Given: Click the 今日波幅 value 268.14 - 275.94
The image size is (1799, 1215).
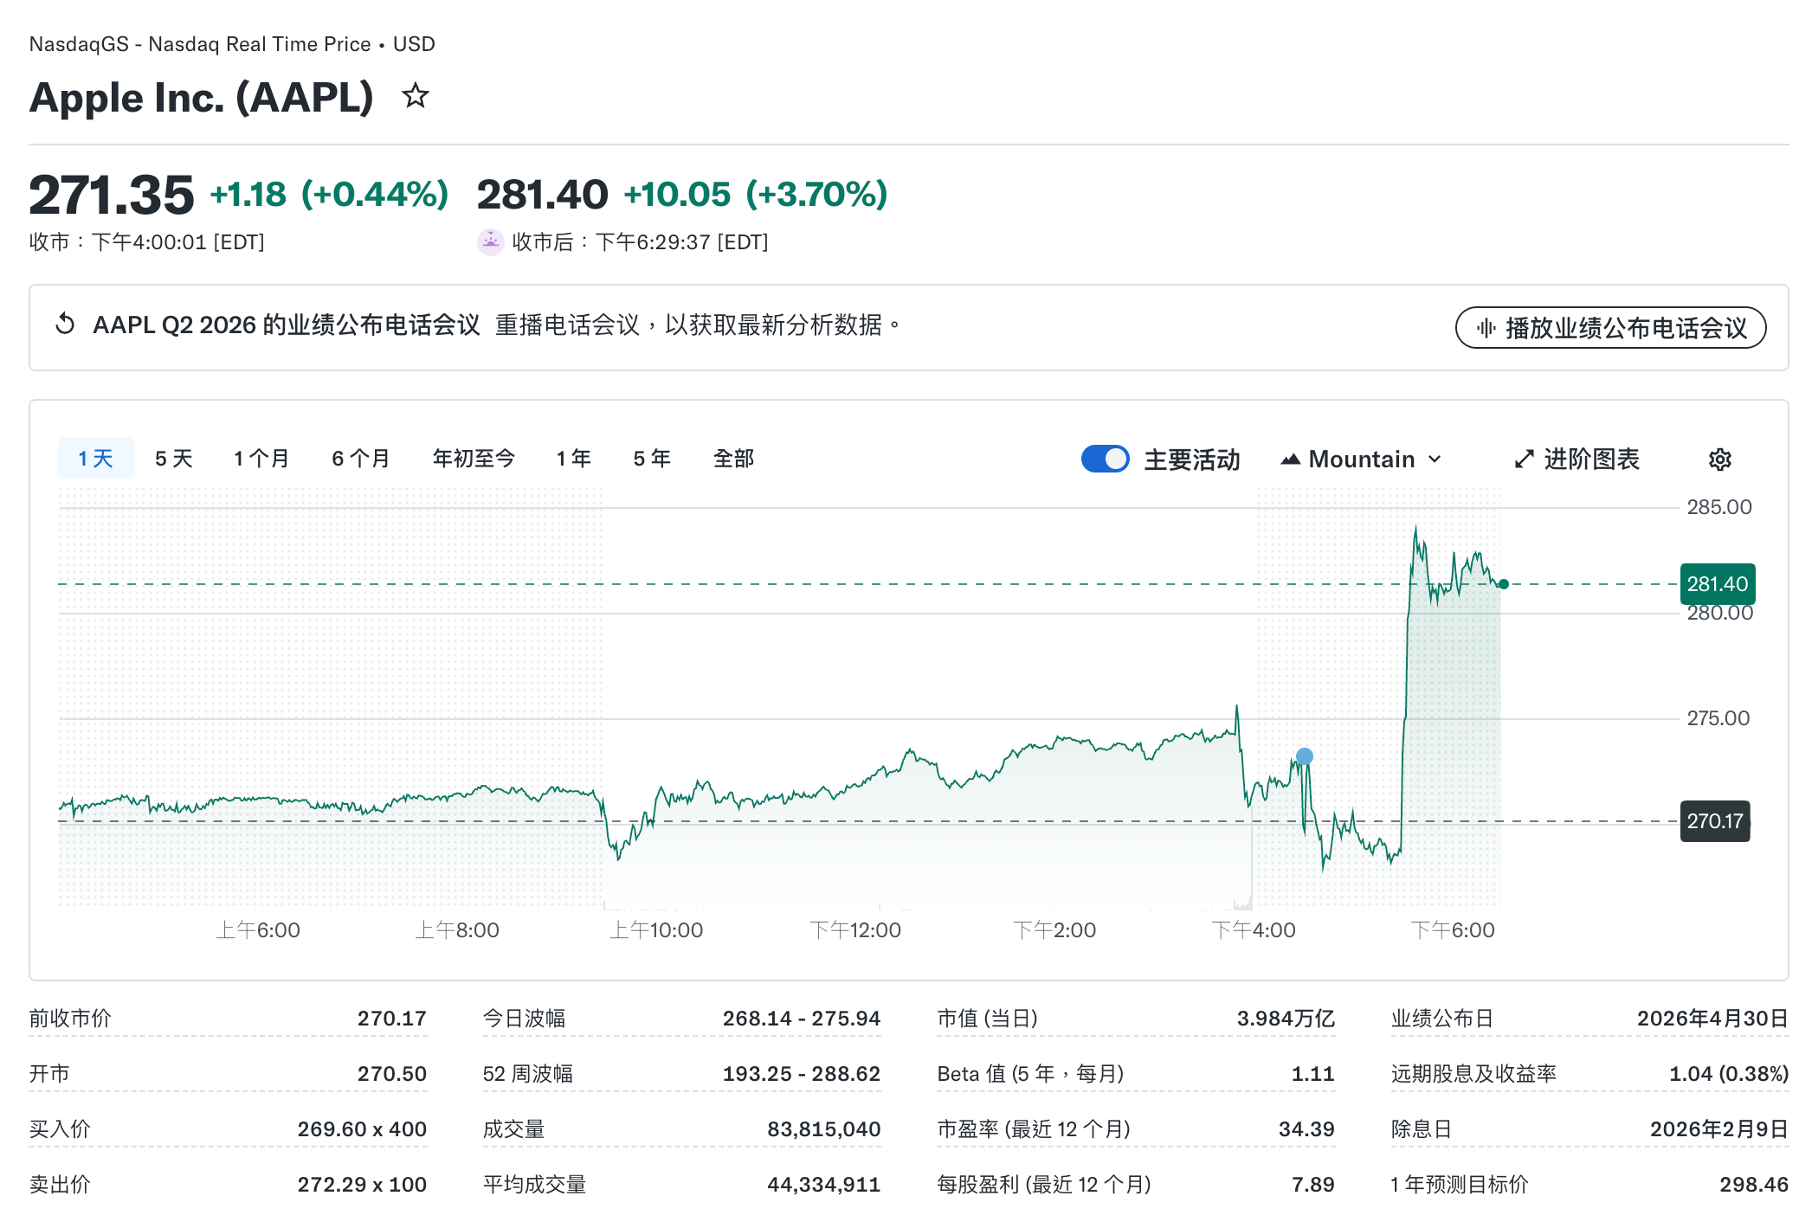Looking at the screenshot, I should click(802, 1019).
